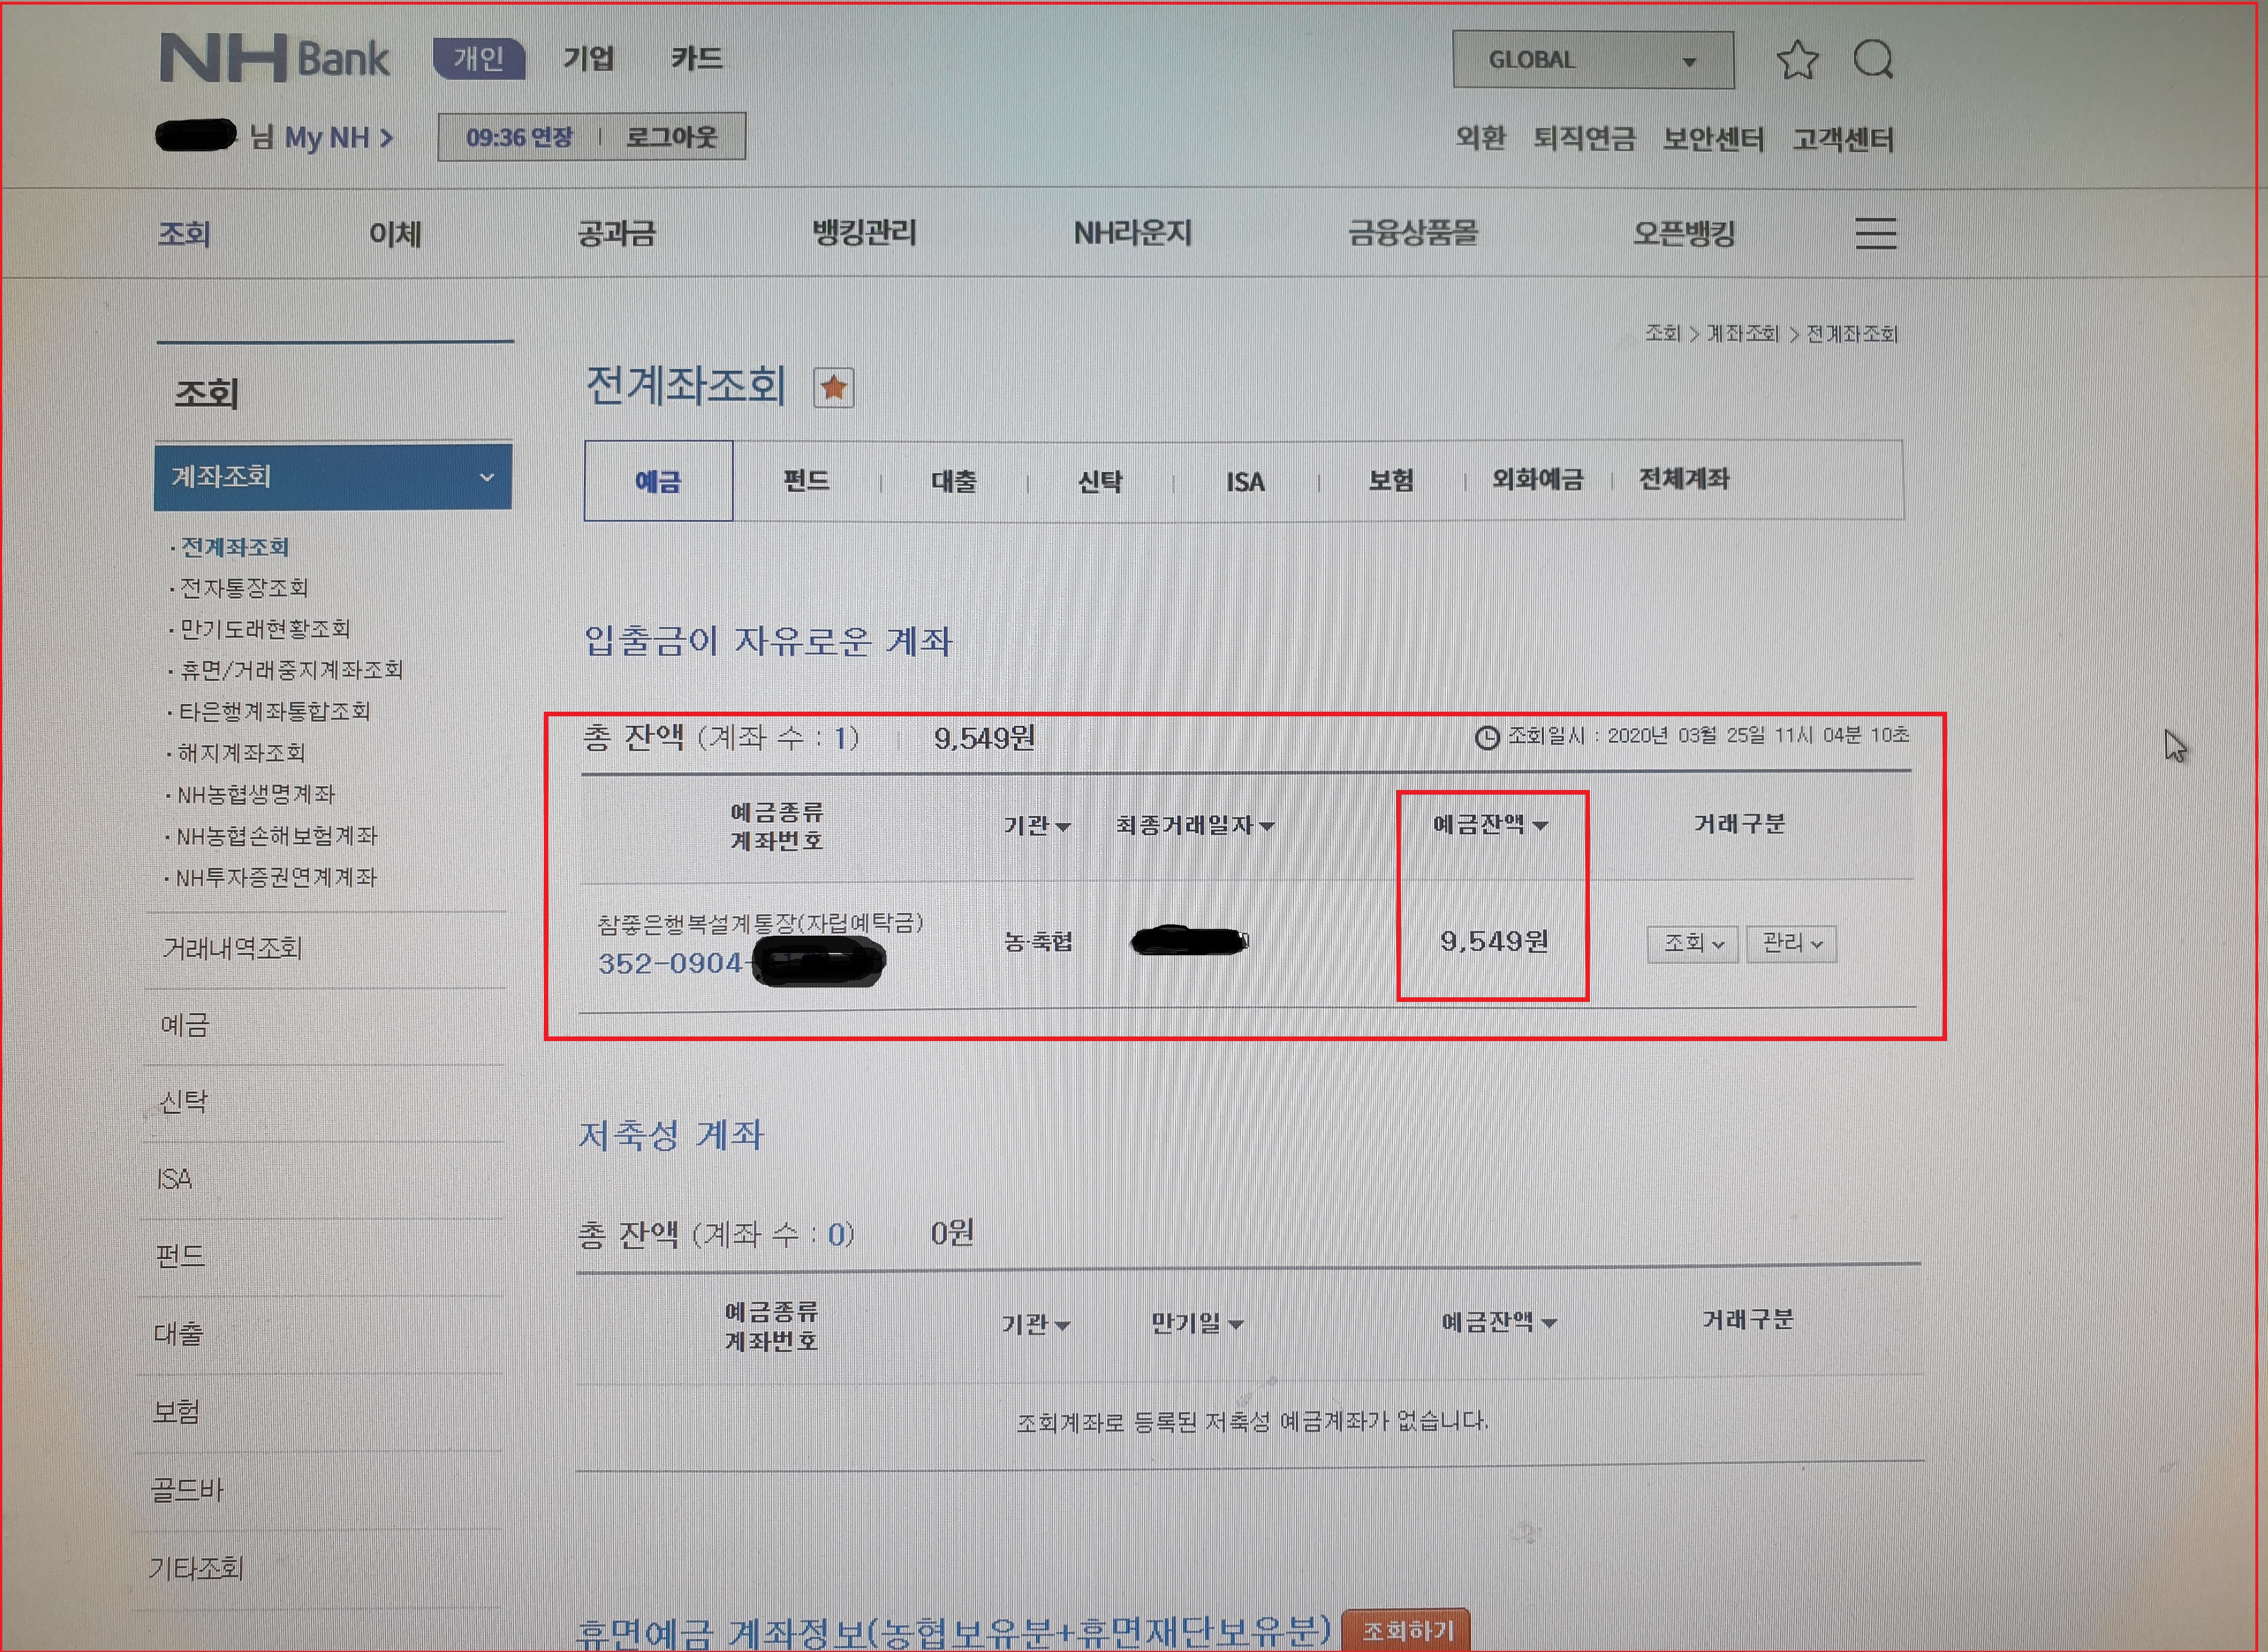Expand the 조회 dropdown in account row
2268x1652 pixels.
1692,943
